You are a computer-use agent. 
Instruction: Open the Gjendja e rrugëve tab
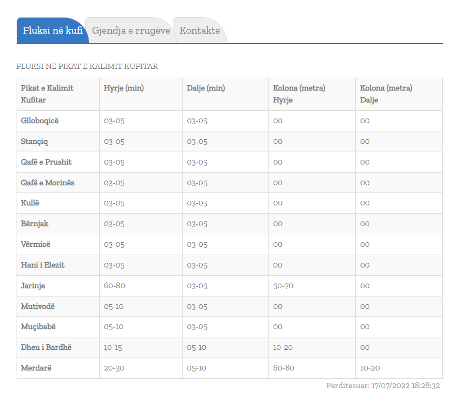(x=131, y=31)
